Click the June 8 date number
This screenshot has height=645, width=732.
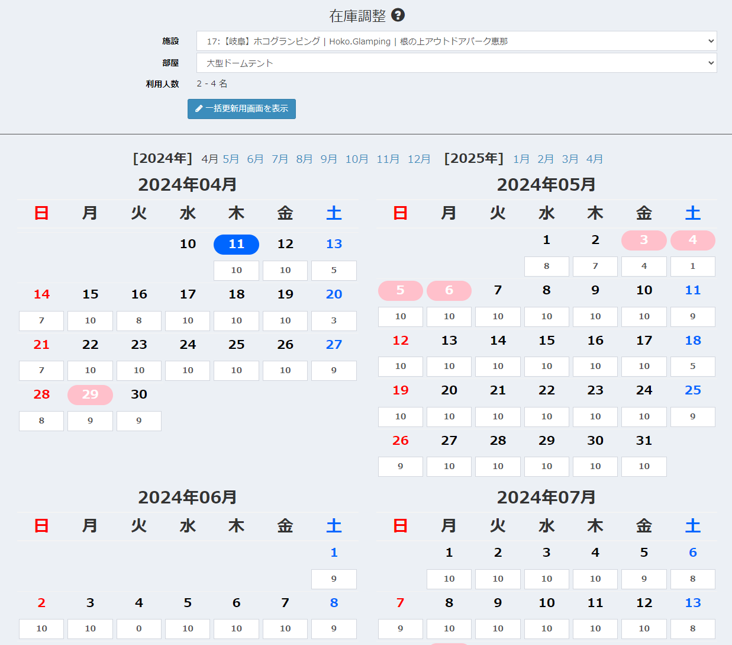334,603
